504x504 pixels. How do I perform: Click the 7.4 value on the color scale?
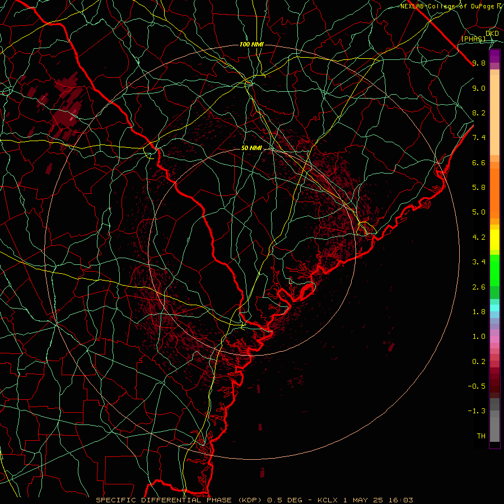pos(479,138)
